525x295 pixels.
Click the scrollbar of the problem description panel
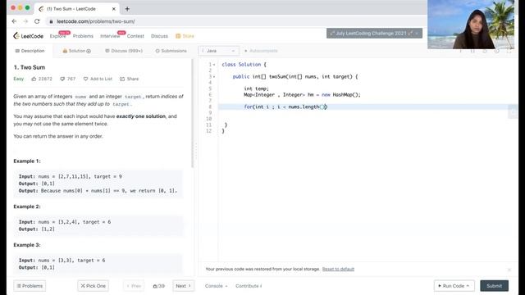193,114
